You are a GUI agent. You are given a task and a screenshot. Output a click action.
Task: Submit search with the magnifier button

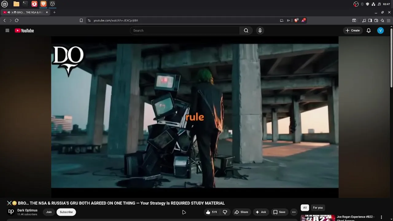(x=246, y=30)
